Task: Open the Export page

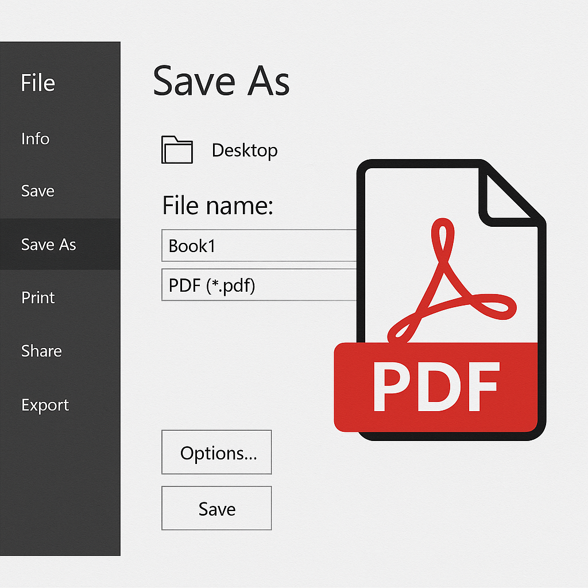Action: click(x=45, y=405)
